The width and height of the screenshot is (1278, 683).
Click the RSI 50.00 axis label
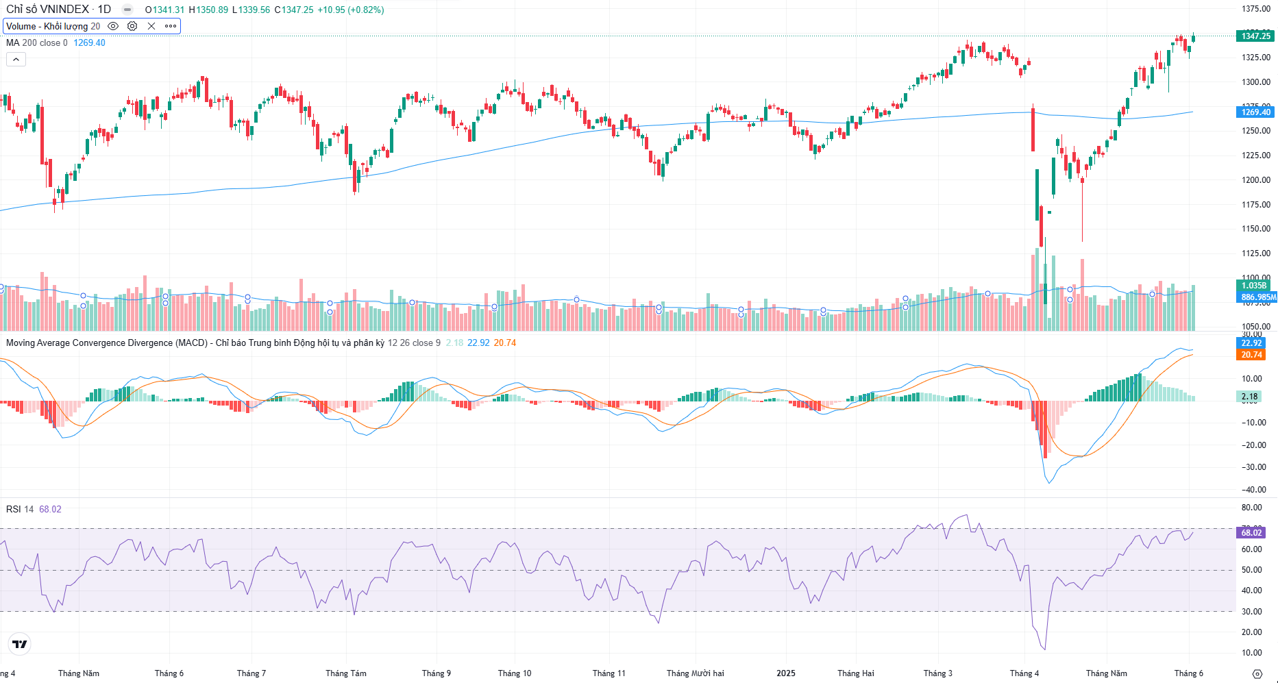point(1252,570)
